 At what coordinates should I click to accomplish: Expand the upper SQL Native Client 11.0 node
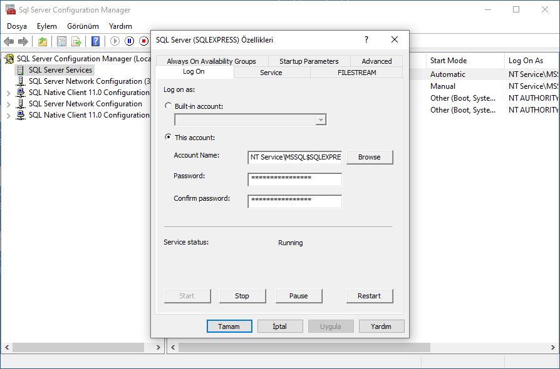[x=9, y=93]
